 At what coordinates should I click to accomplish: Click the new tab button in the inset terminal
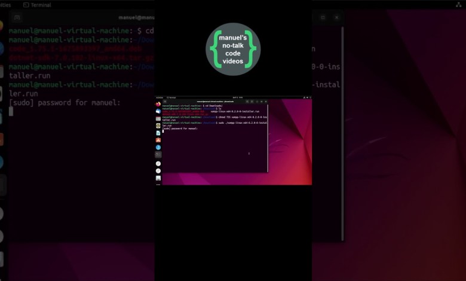(165, 101)
